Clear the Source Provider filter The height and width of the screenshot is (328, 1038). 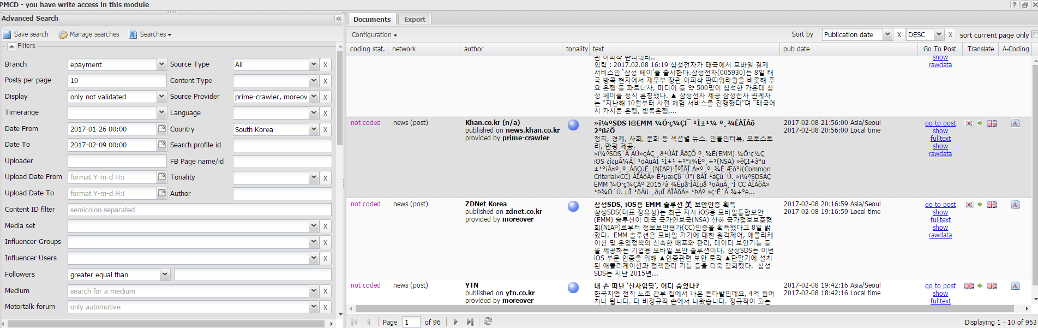pyautogui.click(x=326, y=97)
